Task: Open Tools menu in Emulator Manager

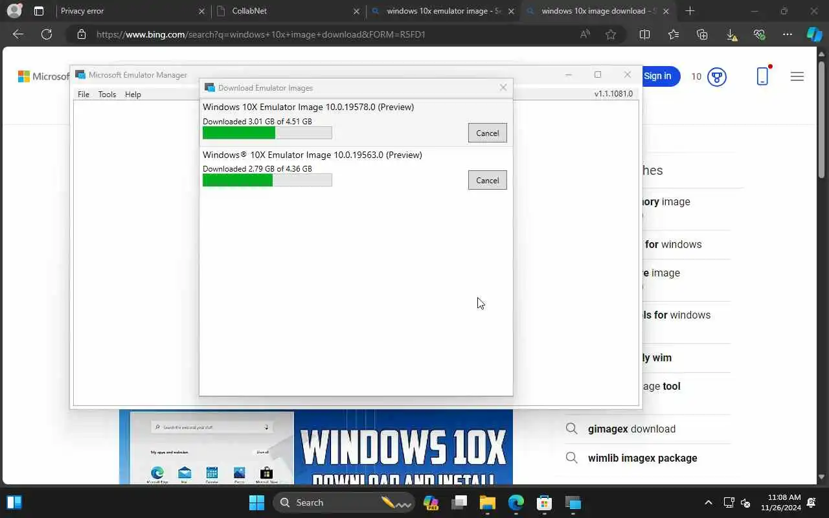Action: 107,94
